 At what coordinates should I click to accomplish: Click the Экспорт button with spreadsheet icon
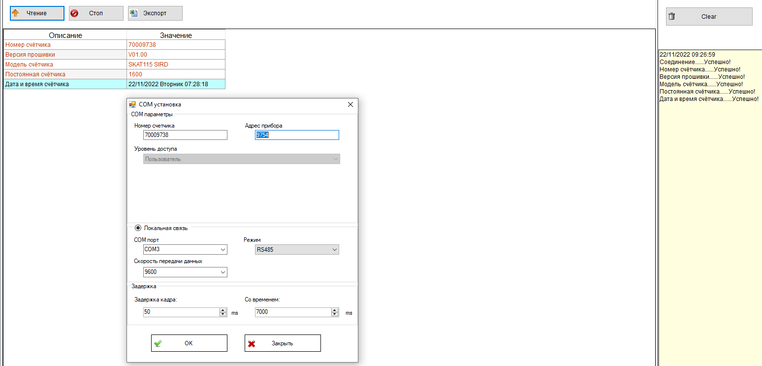coord(155,13)
